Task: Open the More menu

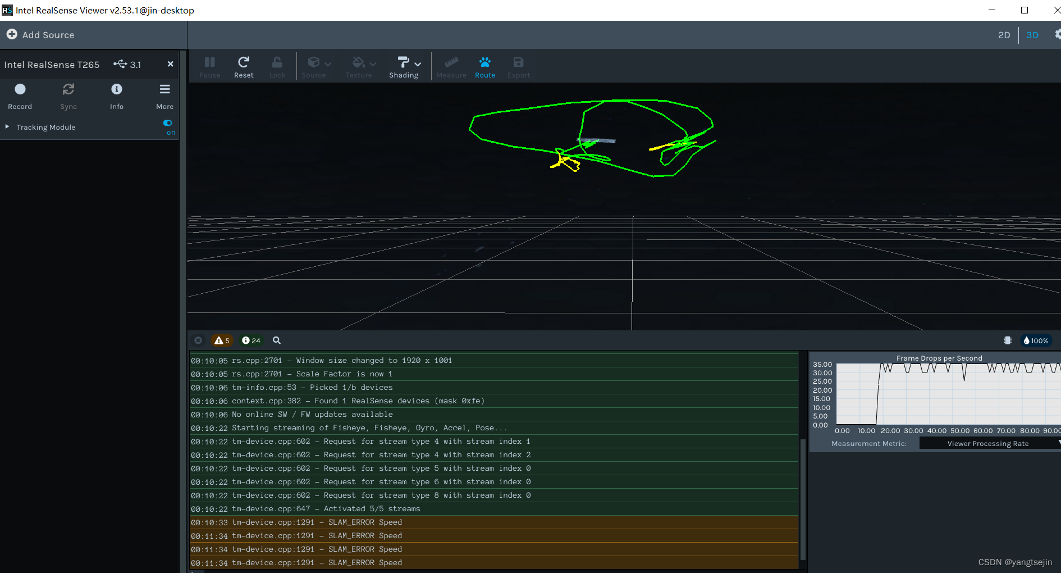Action: click(x=164, y=95)
